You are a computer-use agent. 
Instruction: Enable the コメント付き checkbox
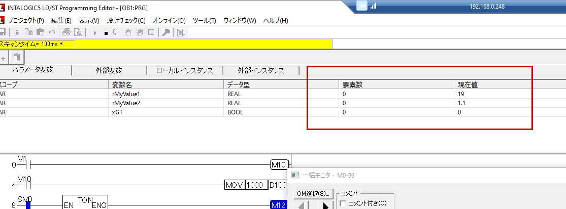pos(343,203)
